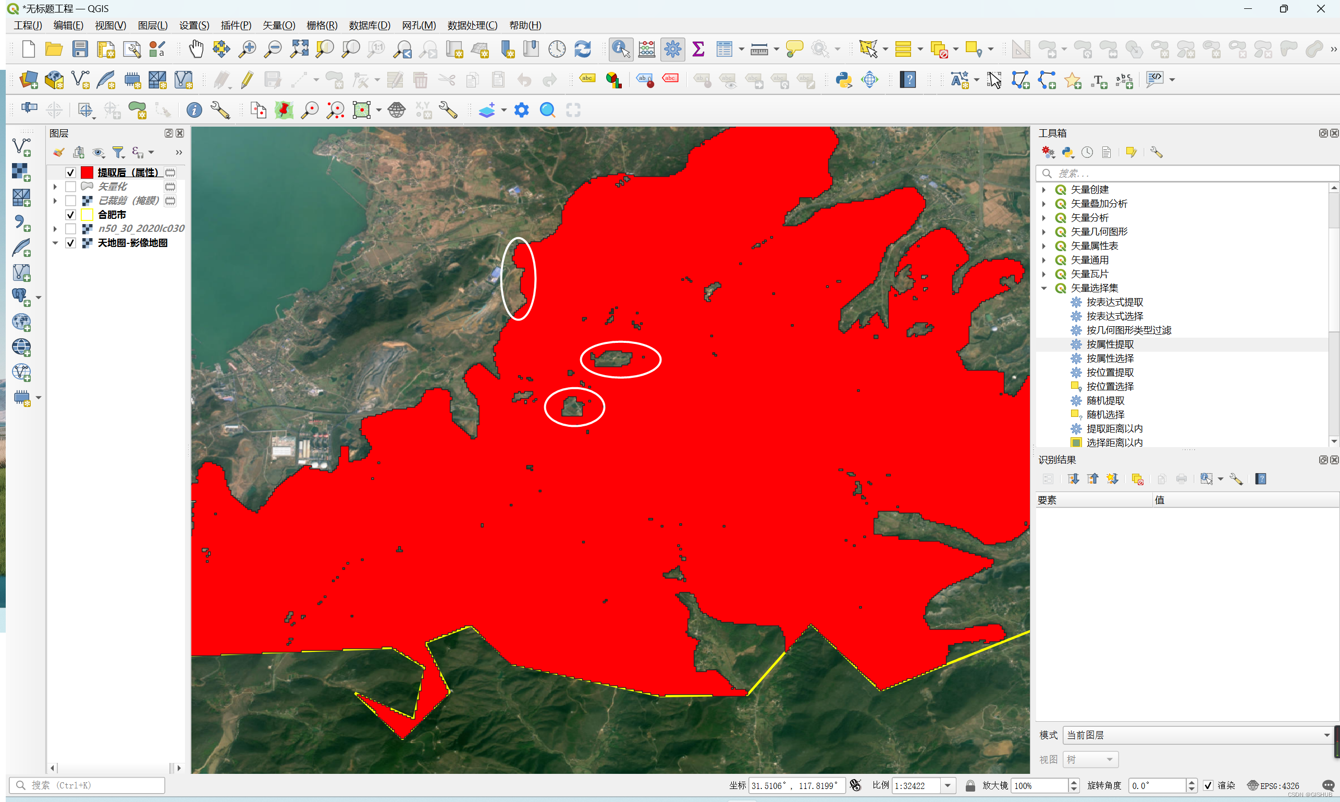1340x802 pixels.
Task: Expand the 矢量化 layer tree node
Action: coord(55,187)
